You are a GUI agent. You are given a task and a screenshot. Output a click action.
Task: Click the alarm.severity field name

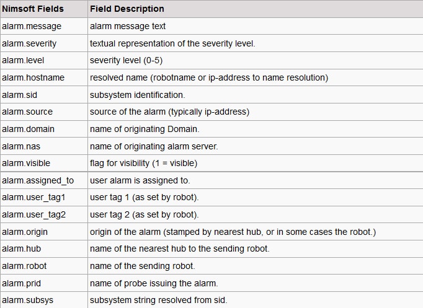tap(29, 43)
